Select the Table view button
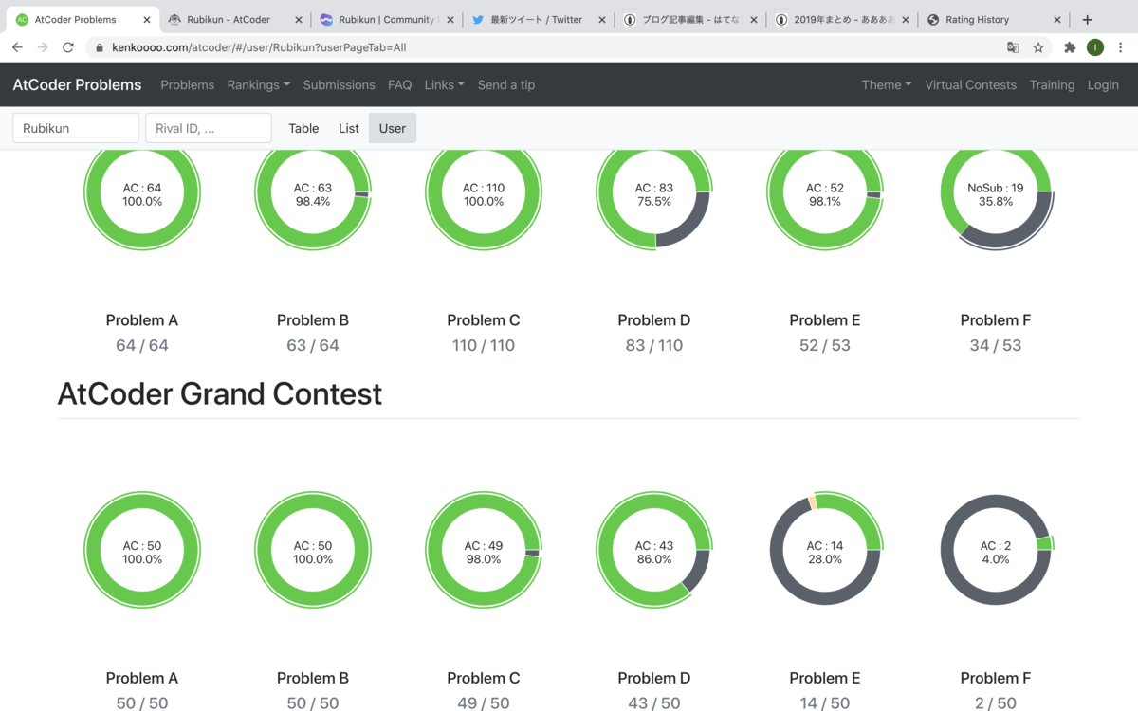 [303, 128]
